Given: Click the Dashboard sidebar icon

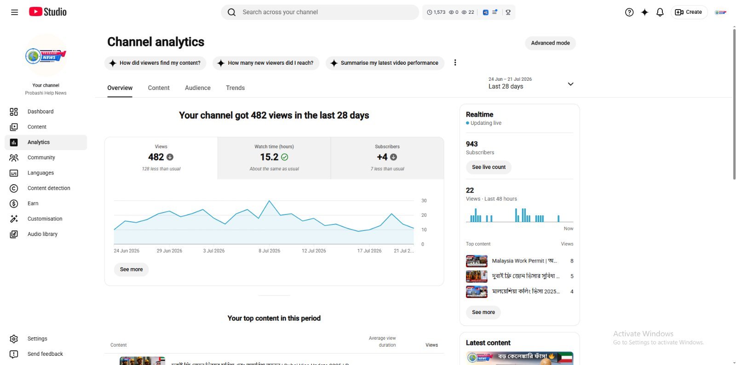Looking at the screenshot, I should point(14,112).
